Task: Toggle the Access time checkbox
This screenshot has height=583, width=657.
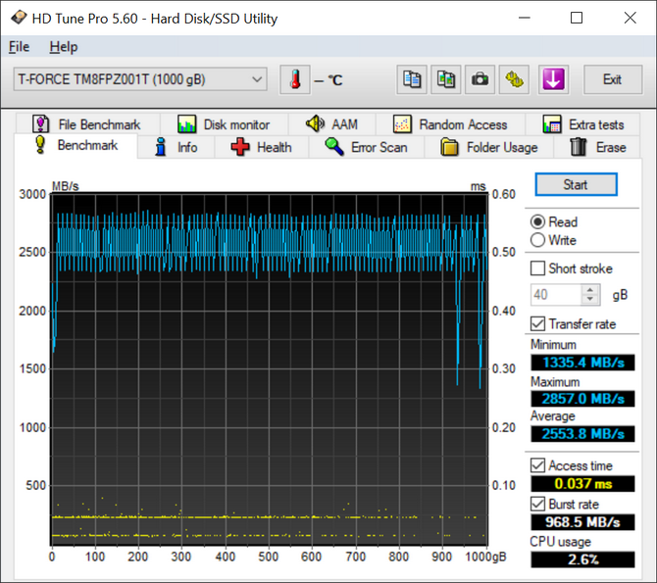Action: coord(537,465)
